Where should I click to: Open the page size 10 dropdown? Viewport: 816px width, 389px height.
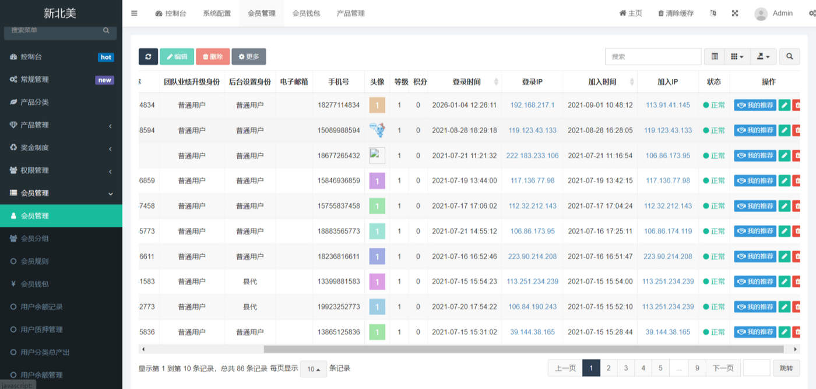coord(314,369)
